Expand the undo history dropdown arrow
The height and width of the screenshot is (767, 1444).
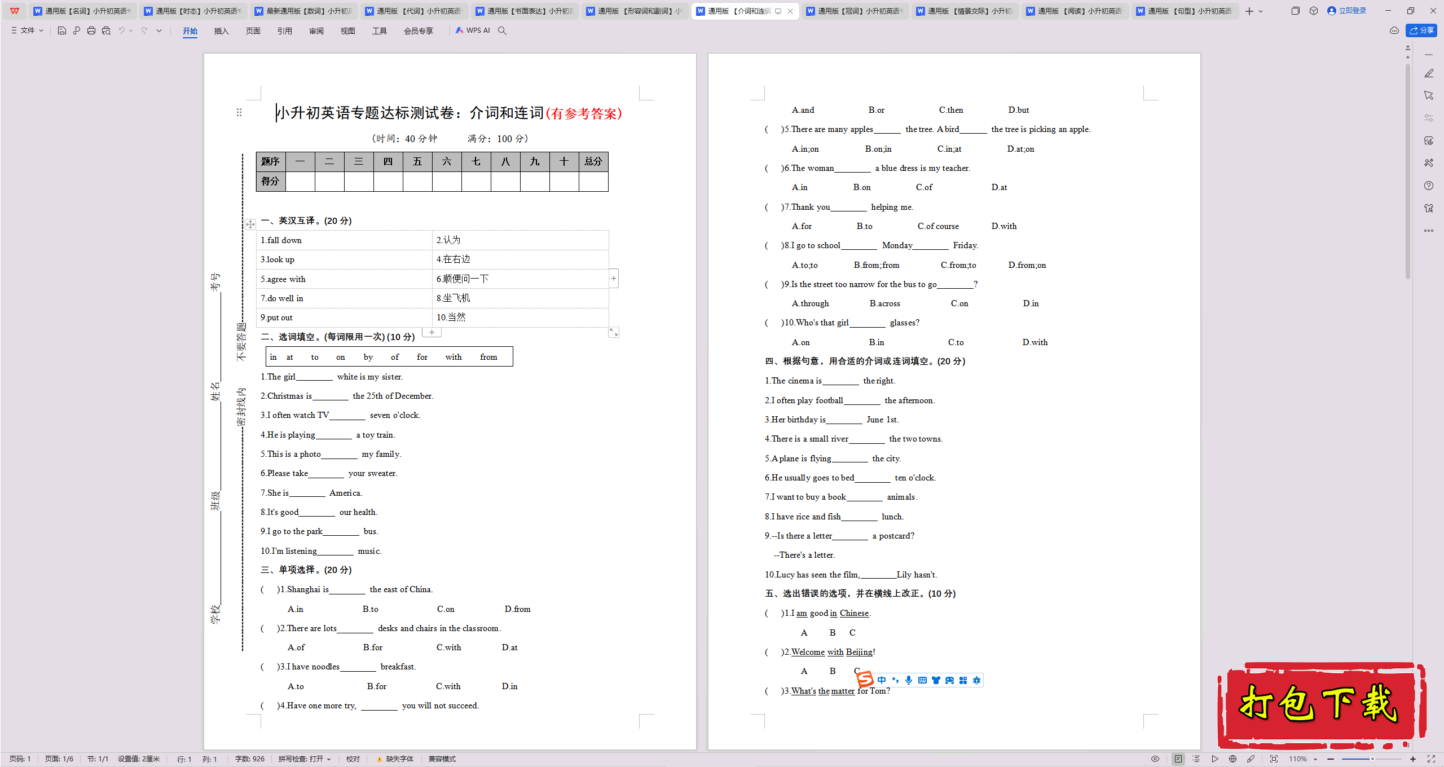(x=131, y=30)
